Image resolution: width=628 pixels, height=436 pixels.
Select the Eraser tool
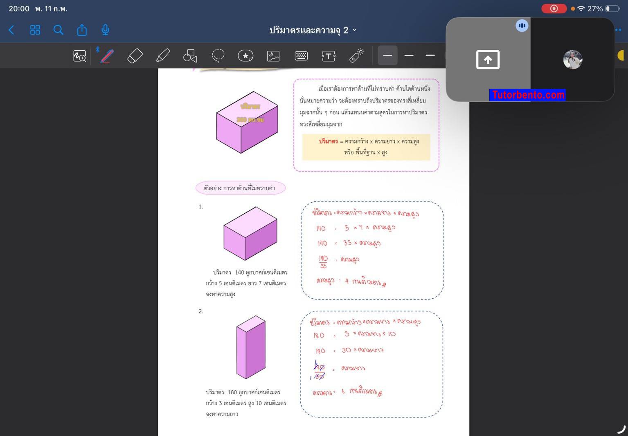click(x=135, y=56)
